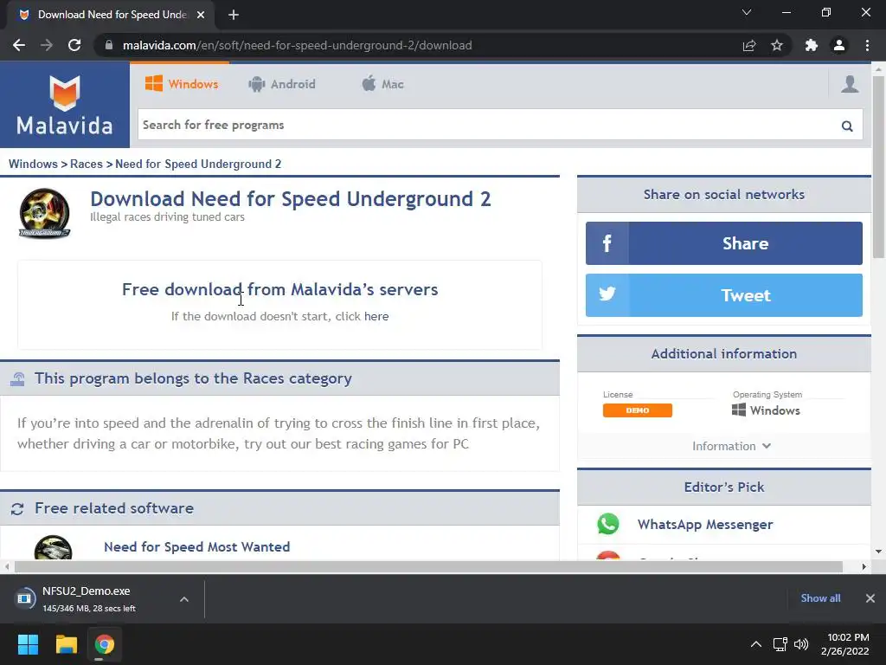Open tab search dropdown arrow
This screenshot has width=886, height=665.
click(x=747, y=12)
